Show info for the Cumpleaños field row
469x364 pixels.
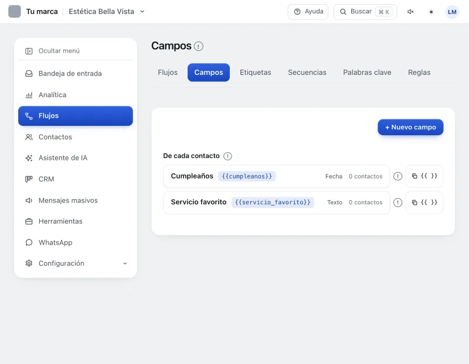[397, 177]
